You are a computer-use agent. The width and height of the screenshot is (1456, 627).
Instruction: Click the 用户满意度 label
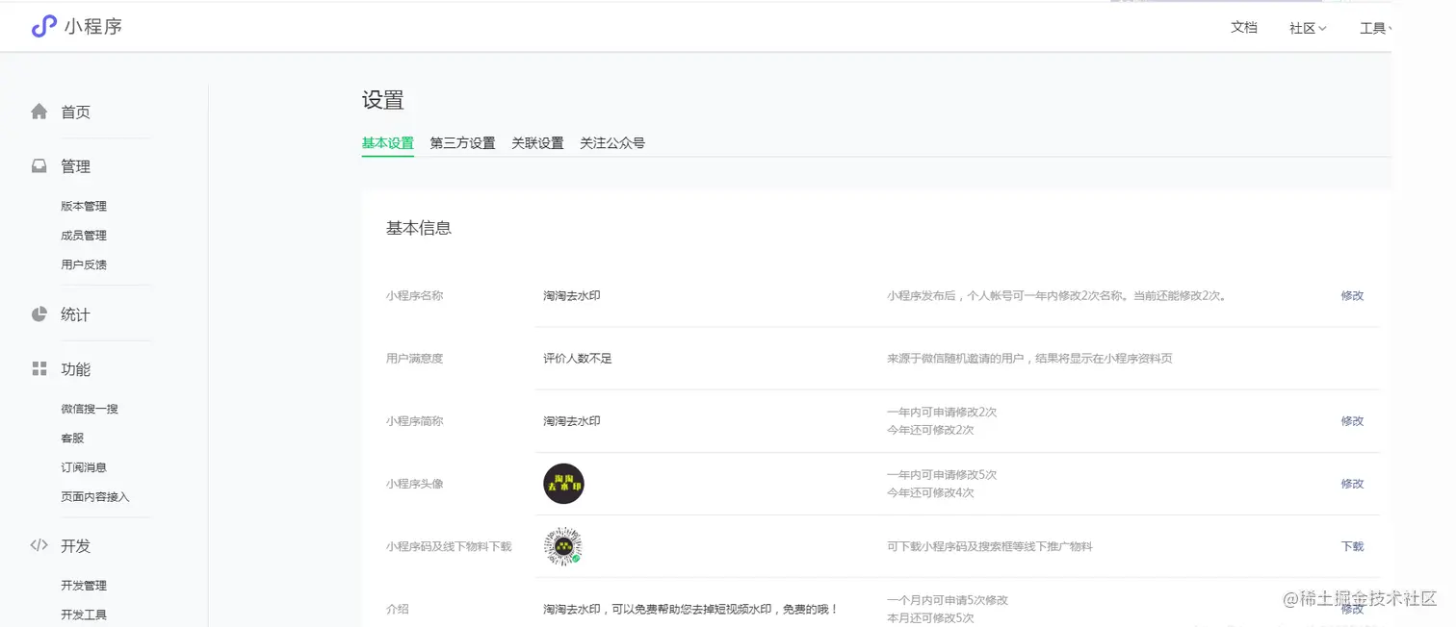tap(415, 359)
